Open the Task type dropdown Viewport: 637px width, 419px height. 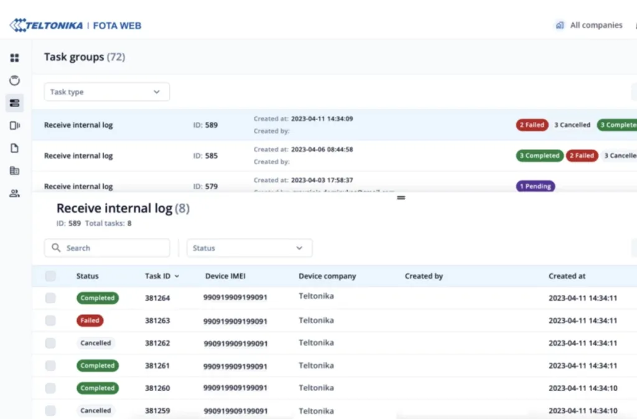[106, 92]
